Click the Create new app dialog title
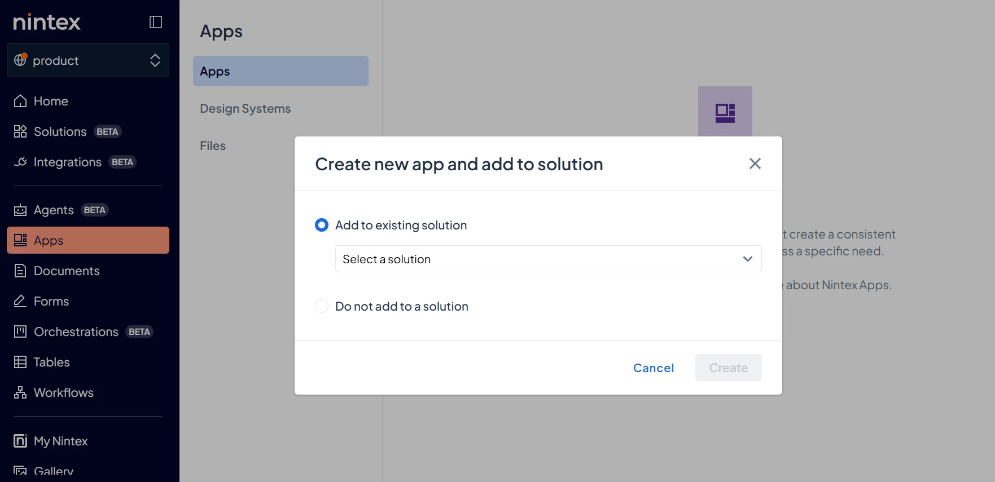 [459, 164]
